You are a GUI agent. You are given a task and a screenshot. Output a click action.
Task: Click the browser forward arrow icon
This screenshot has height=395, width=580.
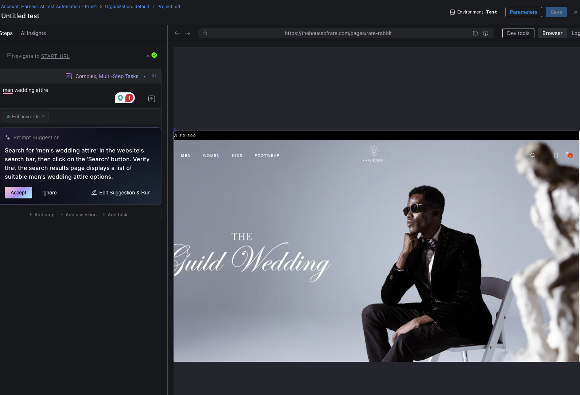[187, 33]
